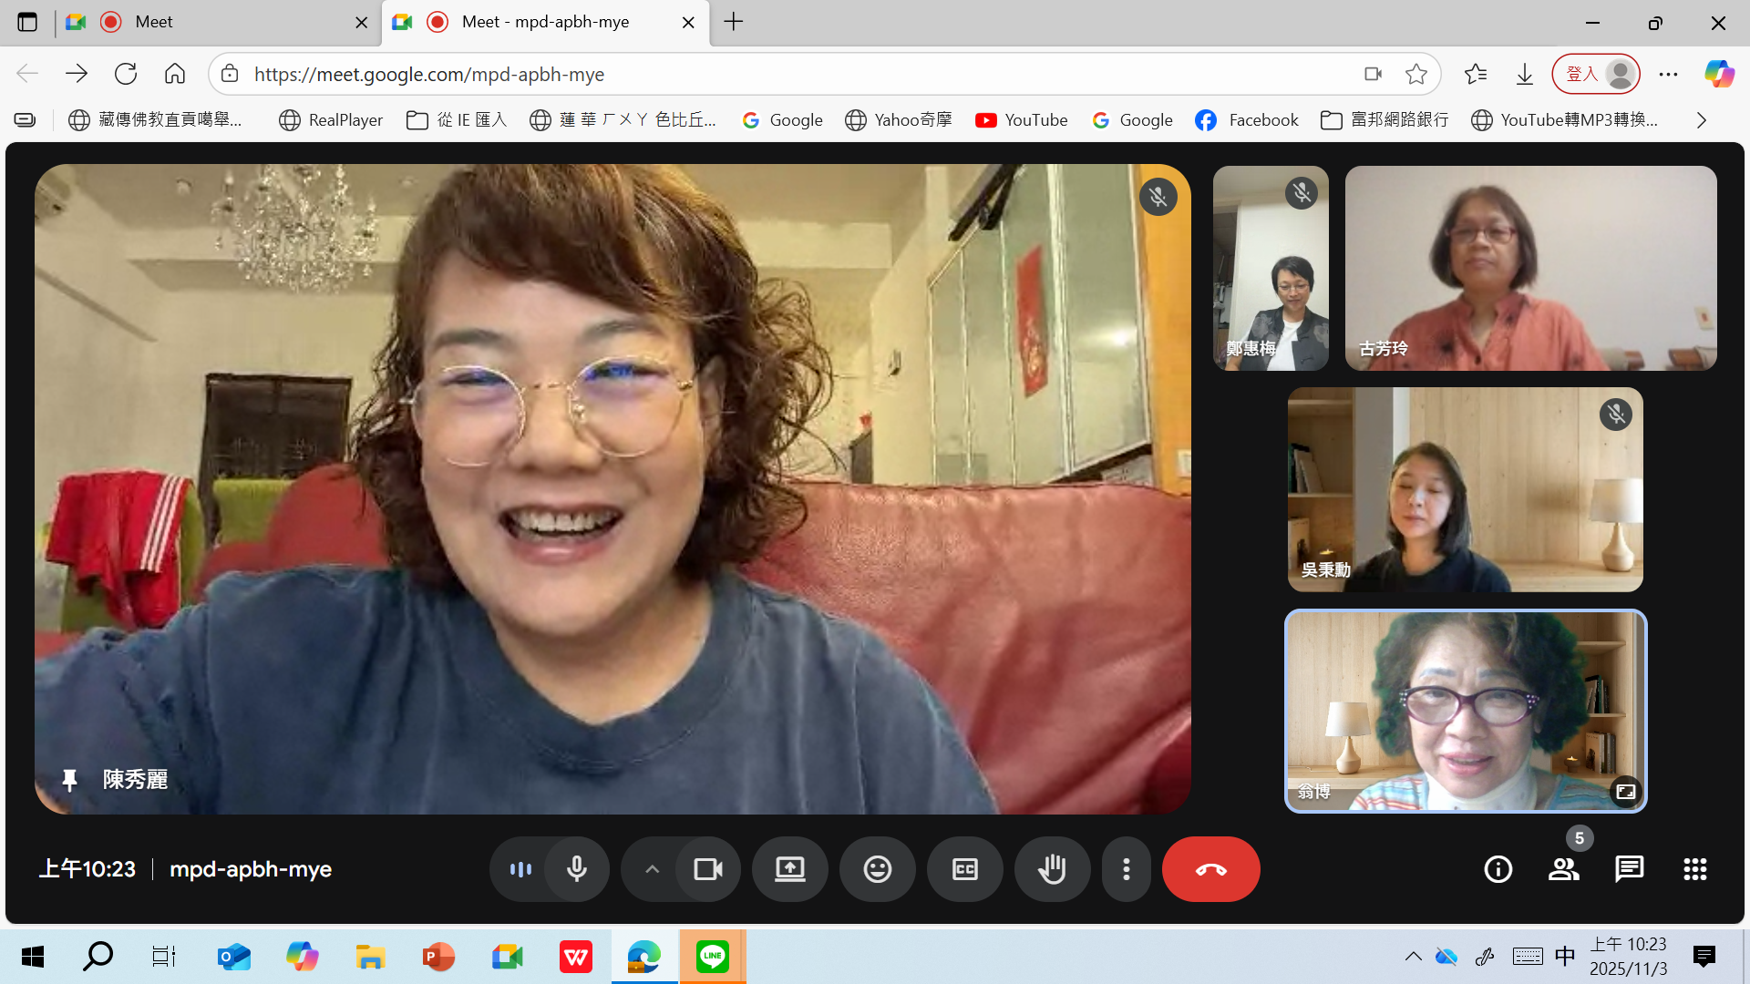Open the YouTube bookmark link
The width and height of the screenshot is (1750, 984).
(1022, 120)
